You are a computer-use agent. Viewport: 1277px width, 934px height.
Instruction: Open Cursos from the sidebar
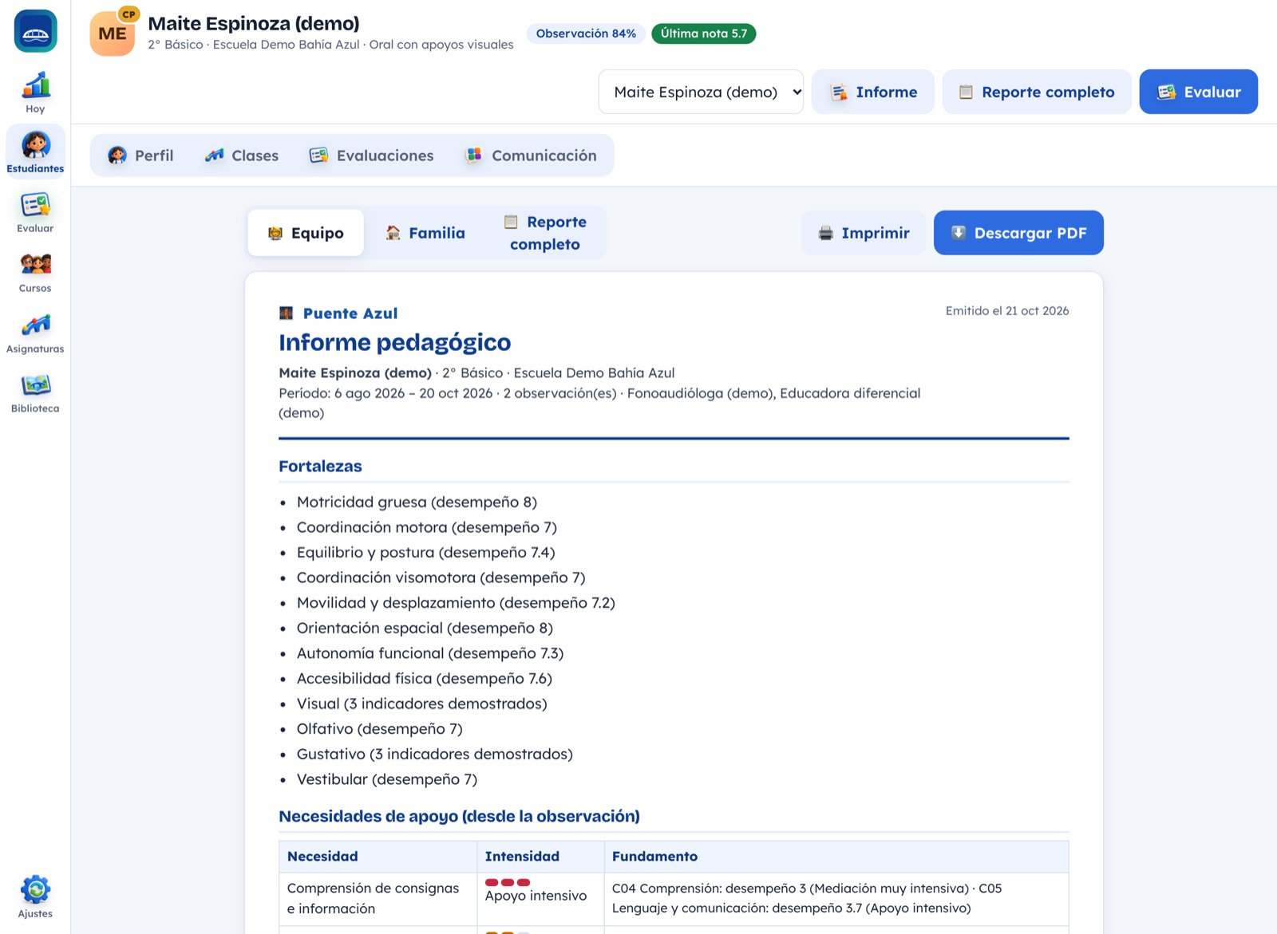pos(35,272)
